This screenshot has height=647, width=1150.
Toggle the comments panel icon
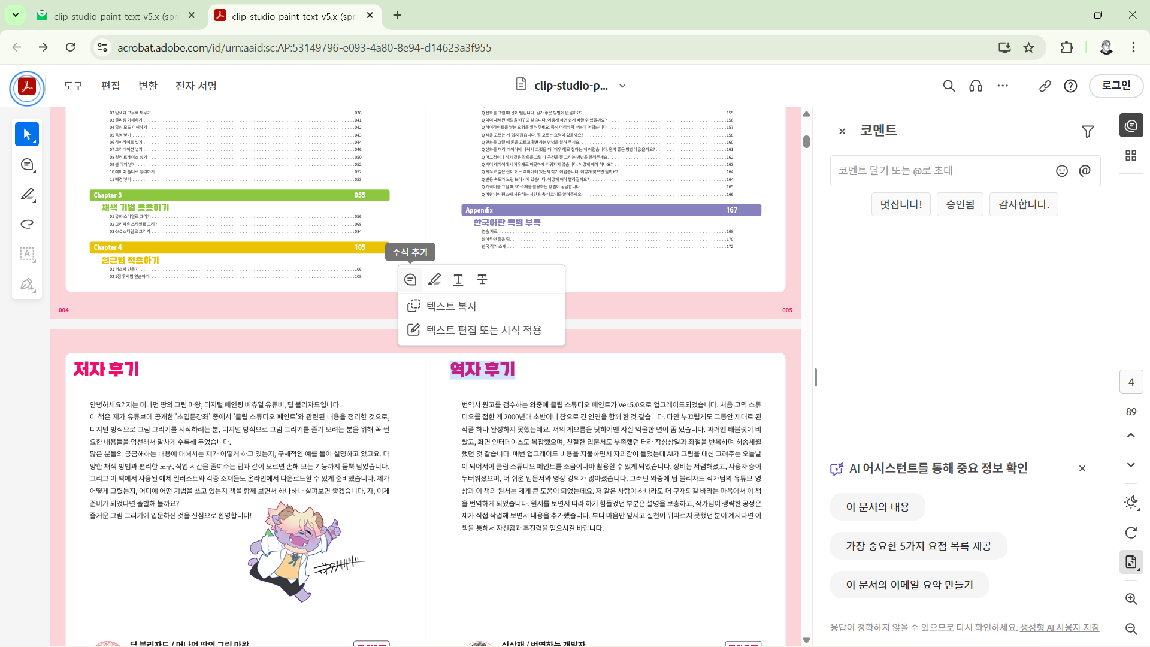1131,125
